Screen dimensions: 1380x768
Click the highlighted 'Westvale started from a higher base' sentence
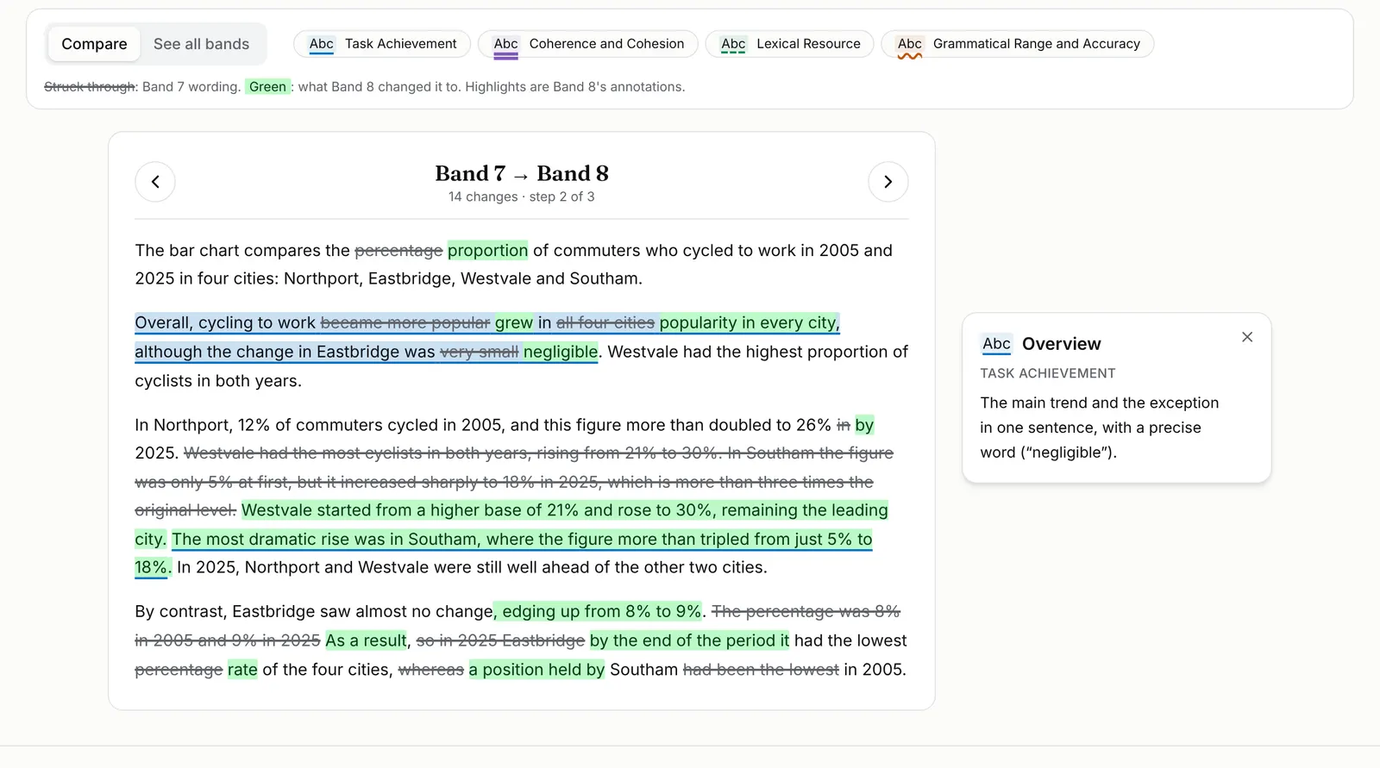(564, 510)
